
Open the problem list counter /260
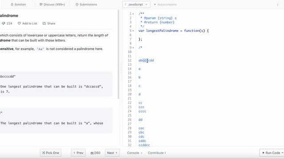(95, 153)
